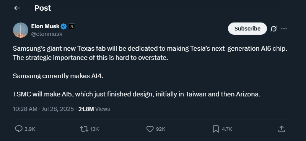306x141 pixels.
Task: Open Elon Musk's rocket profile picture
Action: pyautogui.click(x=21, y=30)
